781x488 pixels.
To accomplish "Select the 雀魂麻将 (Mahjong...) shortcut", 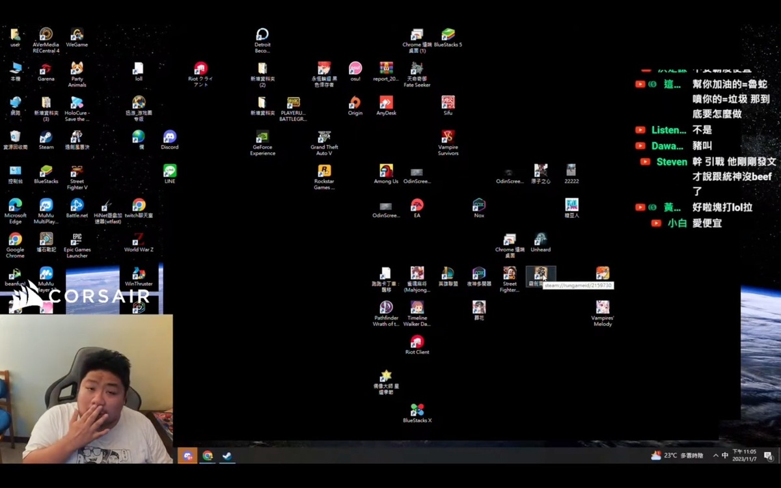I will point(417,279).
